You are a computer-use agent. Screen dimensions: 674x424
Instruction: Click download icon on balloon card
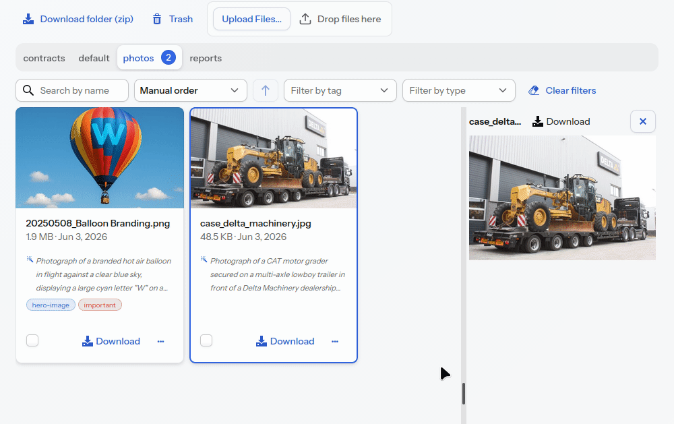[87, 341]
